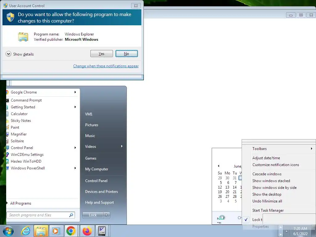Open Magnifier
Viewport: 316px width, 237px height.
tap(19, 134)
